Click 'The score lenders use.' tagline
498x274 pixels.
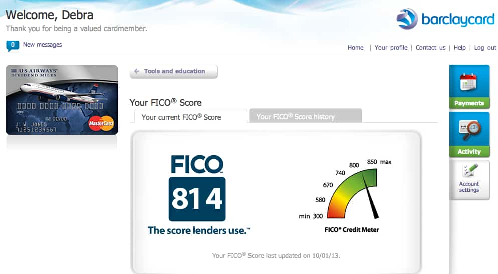[x=199, y=230]
